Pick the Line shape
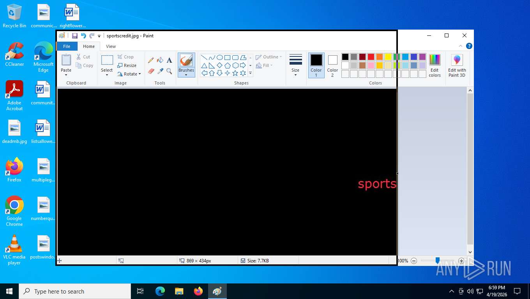Image resolution: width=530 pixels, height=299 pixels. click(x=204, y=58)
